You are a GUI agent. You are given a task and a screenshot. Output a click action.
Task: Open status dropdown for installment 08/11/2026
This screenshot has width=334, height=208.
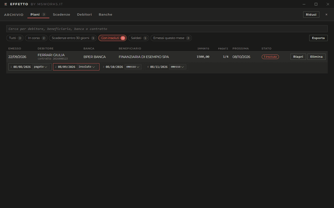(178, 67)
